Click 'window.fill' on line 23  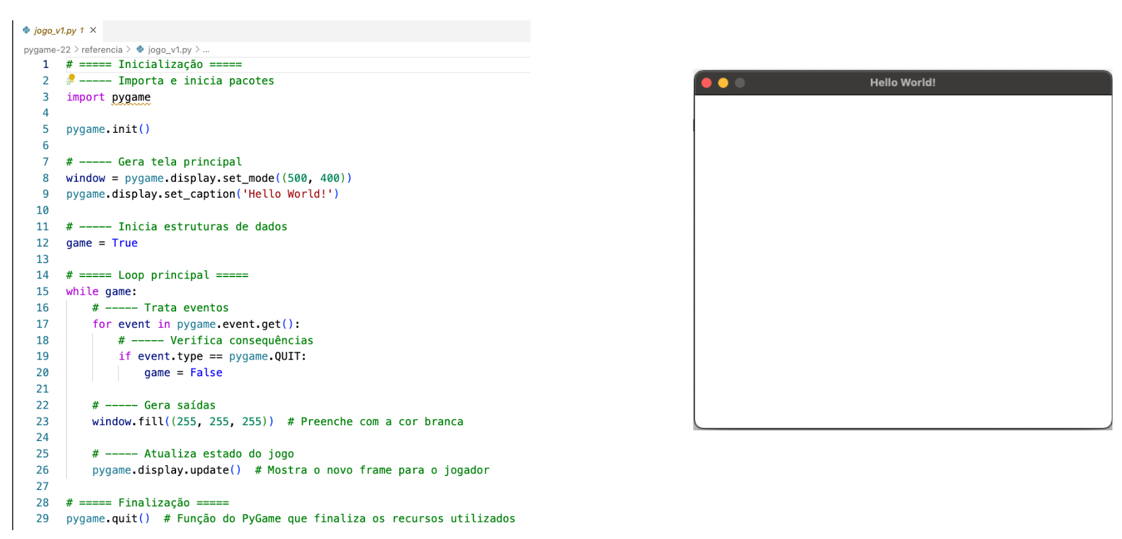[x=128, y=422]
